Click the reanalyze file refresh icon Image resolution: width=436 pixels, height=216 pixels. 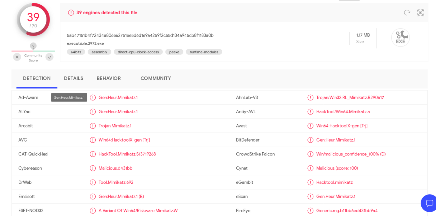tap(407, 12)
